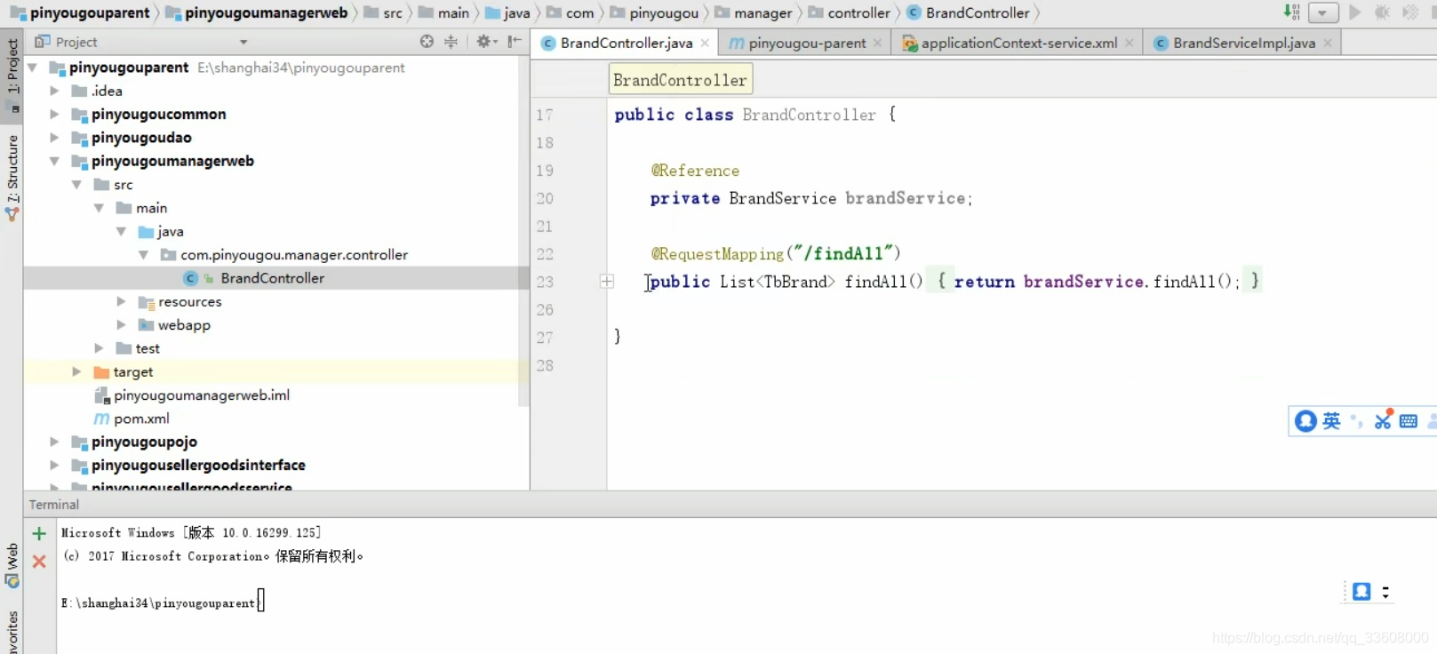Screen dimensions: 1437x654
Task: Click the Sogou input method logo icon
Action: pyautogui.click(x=1305, y=421)
